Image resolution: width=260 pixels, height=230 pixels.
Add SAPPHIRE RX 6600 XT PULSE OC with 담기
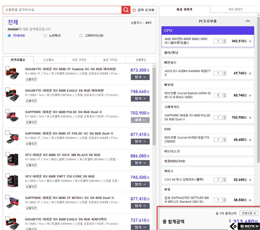pyautogui.click(x=140, y=141)
